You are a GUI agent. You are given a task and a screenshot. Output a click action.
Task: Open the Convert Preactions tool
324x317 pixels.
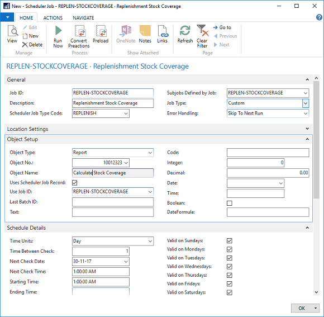pyautogui.click(x=79, y=31)
